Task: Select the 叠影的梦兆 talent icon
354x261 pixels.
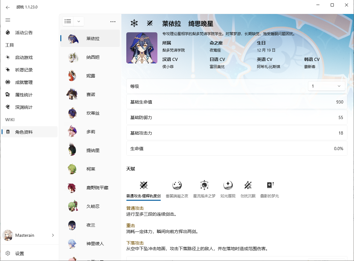Action: (270, 185)
